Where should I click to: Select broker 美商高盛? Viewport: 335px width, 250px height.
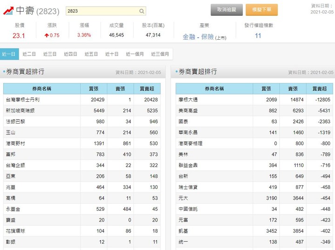pyautogui.click(x=188, y=111)
